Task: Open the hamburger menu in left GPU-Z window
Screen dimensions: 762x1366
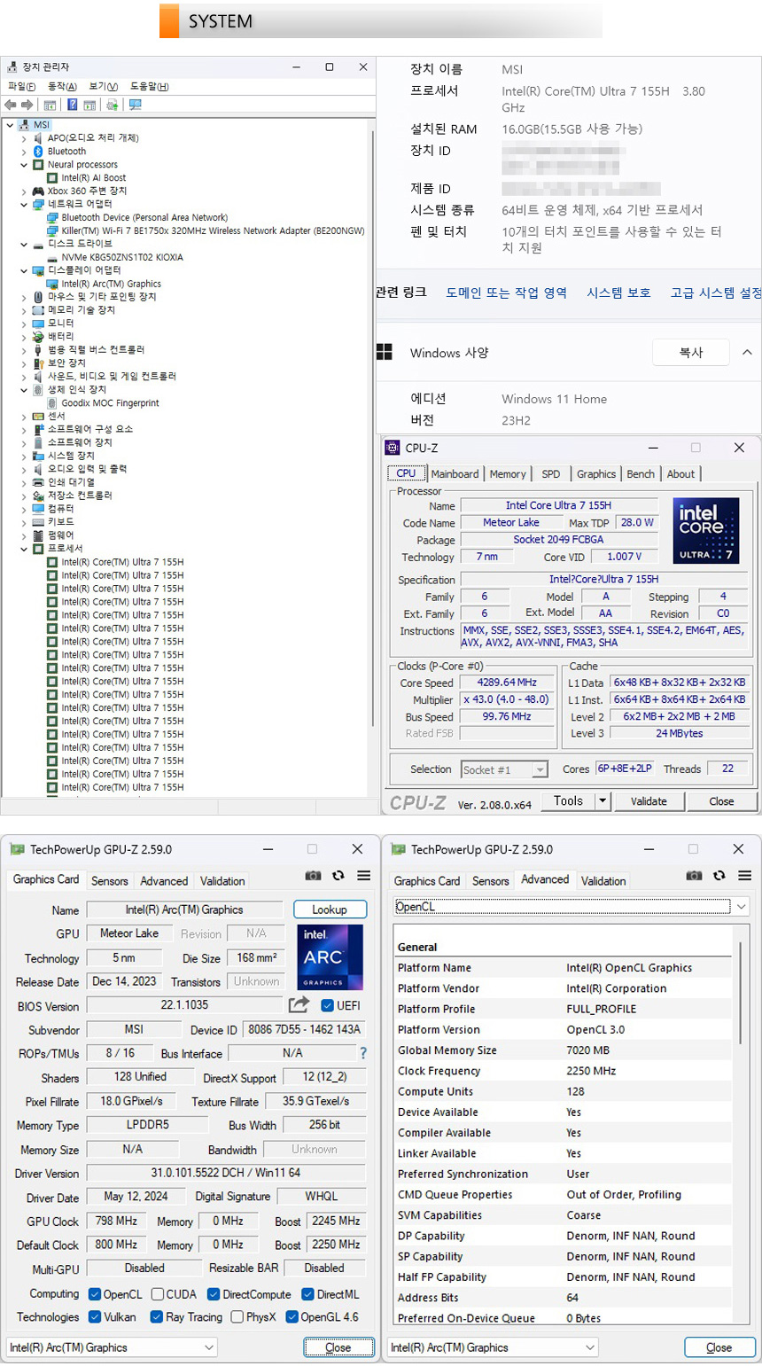Action: click(x=363, y=876)
